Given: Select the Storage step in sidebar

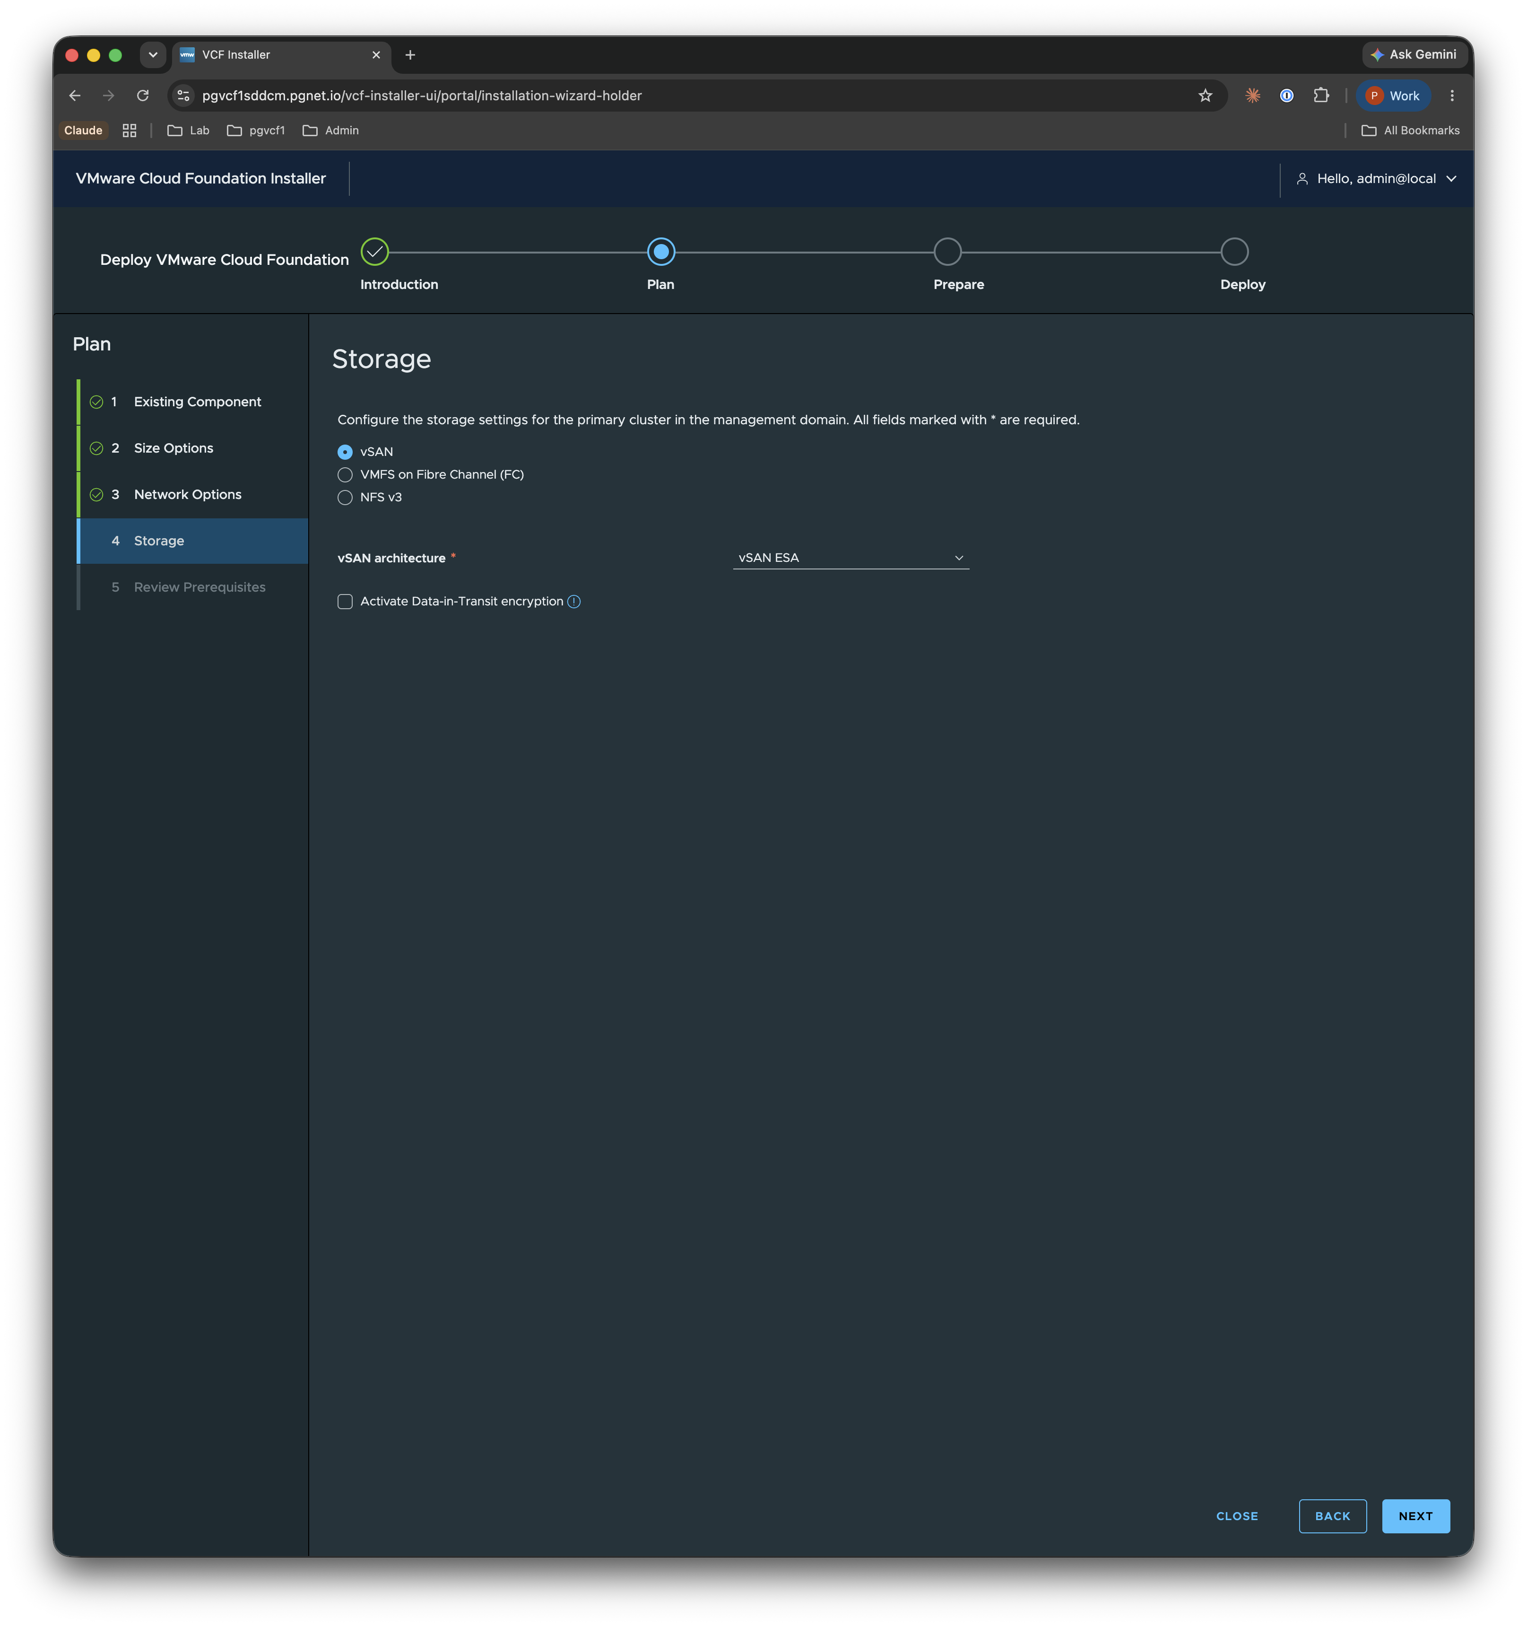Looking at the screenshot, I should [x=193, y=541].
